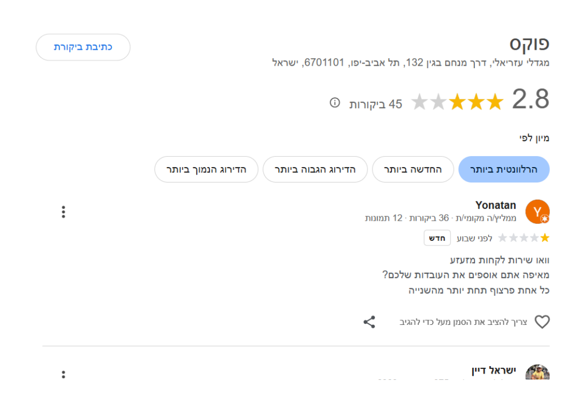Click the 'חדש' new badge on review
The width and height of the screenshot is (586, 409).
[437, 238]
